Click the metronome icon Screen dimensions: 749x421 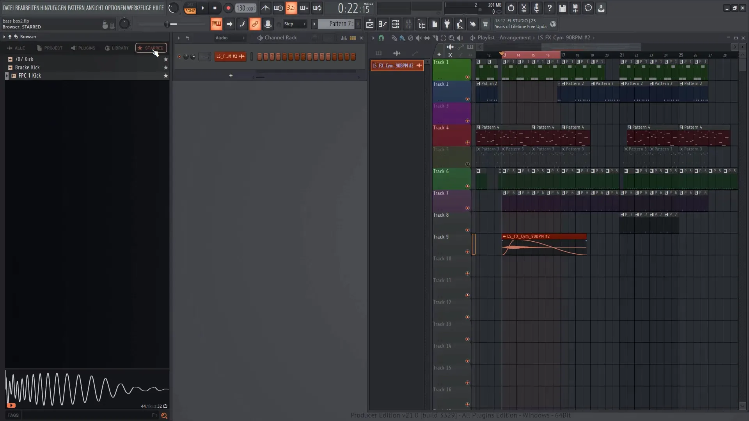[266, 8]
